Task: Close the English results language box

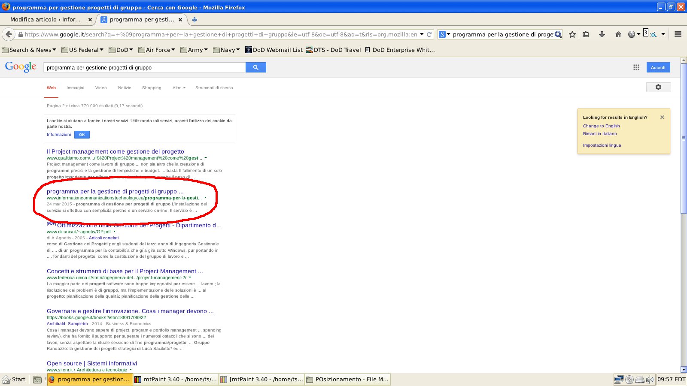Action: [662, 117]
